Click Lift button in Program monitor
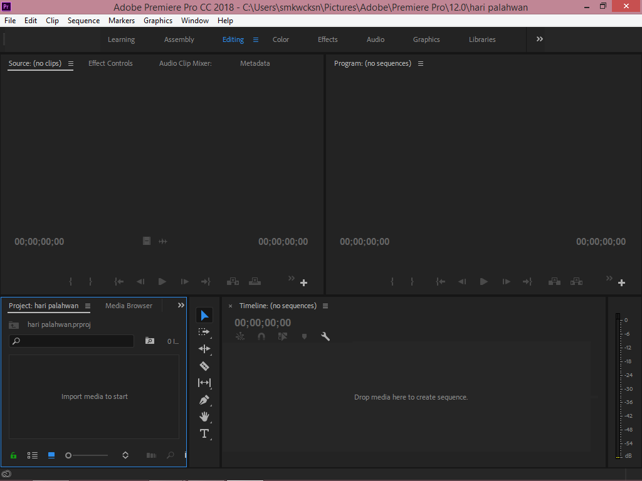Viewport: 642px width, 481px height. pos(554,281)
